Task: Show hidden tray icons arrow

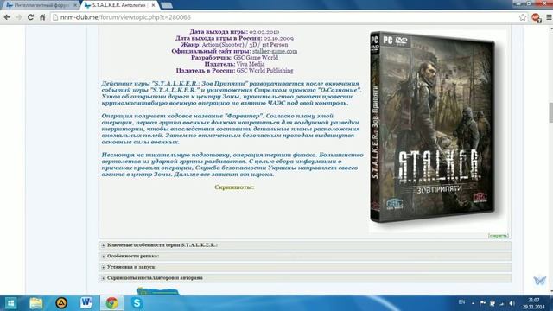Action: click(473, 303)
